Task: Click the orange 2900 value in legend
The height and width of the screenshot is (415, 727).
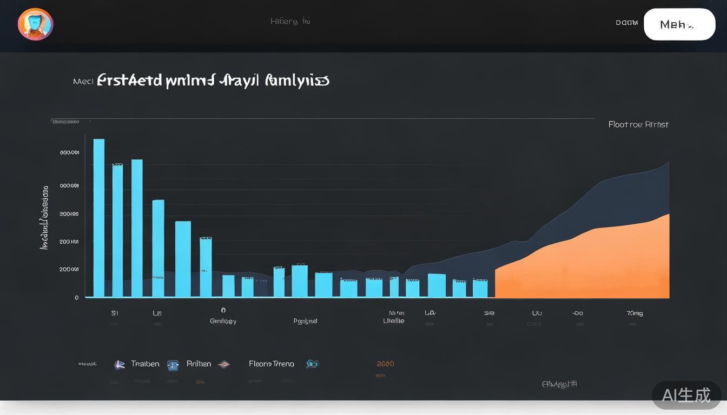Action: click(385, 364)
